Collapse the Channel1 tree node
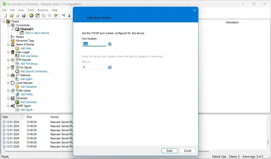271x159 pixels. click(13, 29)
